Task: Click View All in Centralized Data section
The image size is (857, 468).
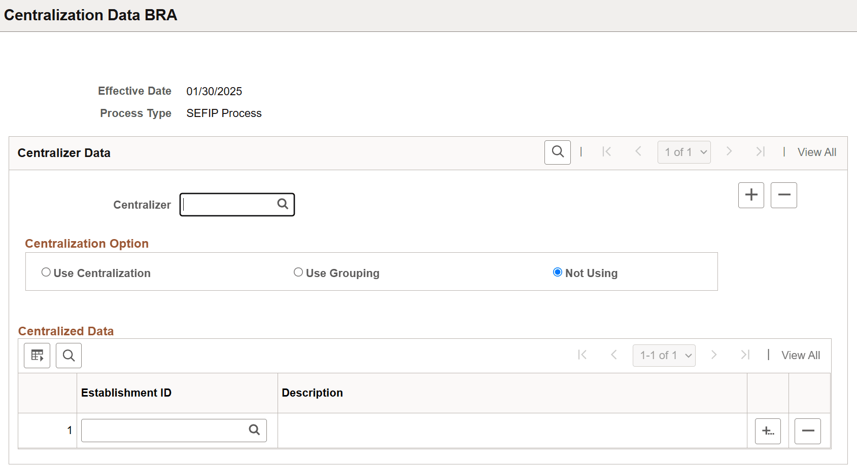Action: pyautogui.click(x=801, y=355)
